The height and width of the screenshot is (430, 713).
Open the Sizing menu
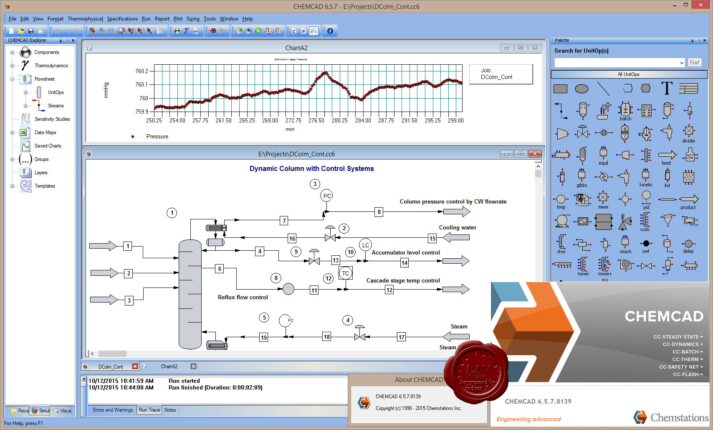click(x=193, y=19)
